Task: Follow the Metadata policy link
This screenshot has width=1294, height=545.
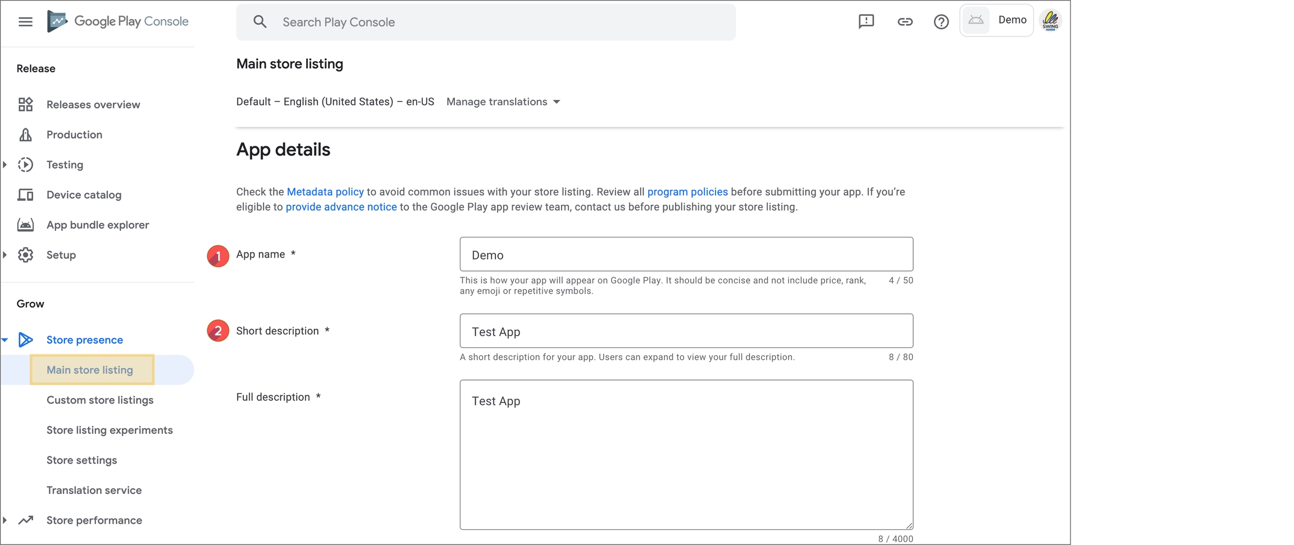Action: tap(325, 192)
